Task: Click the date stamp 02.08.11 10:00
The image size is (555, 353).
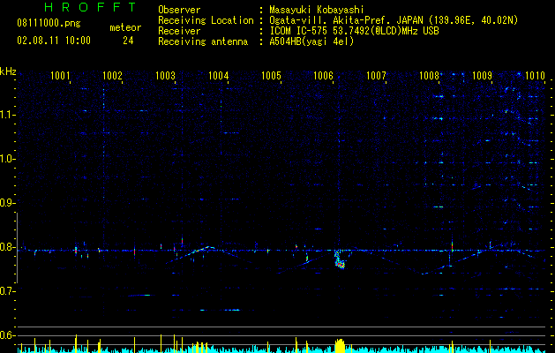Action: click(x=54, y=41)
